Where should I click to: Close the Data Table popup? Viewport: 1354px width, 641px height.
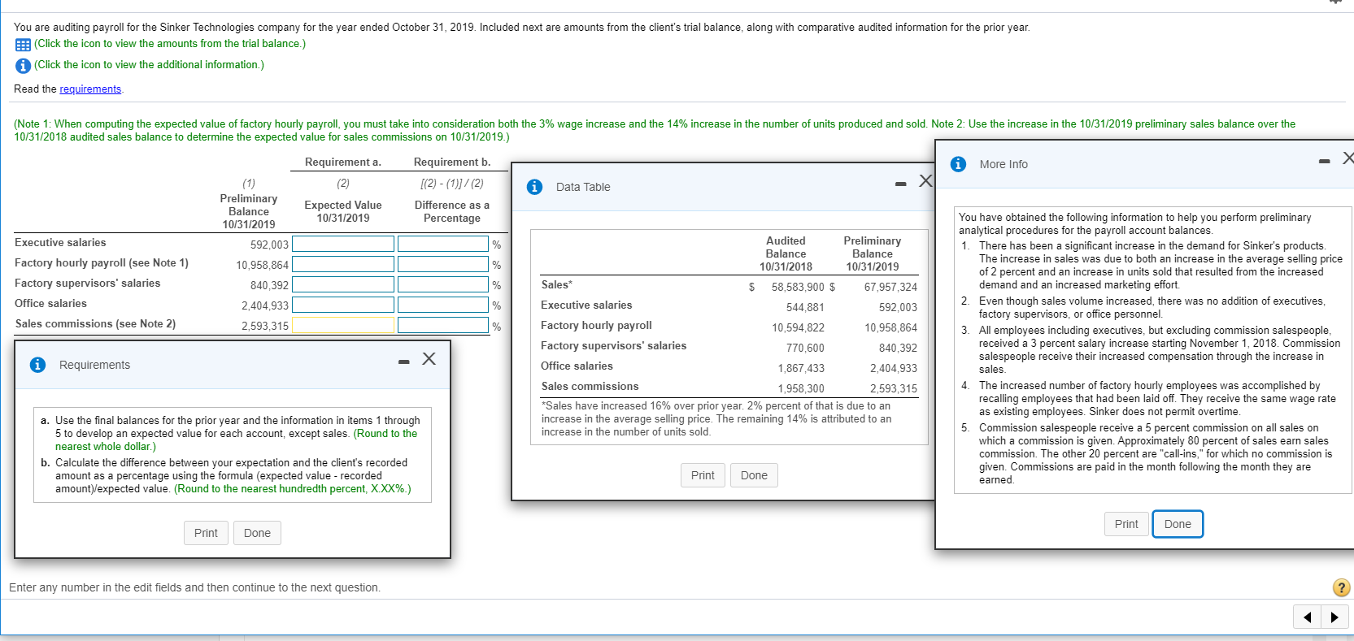pos(925,181)
